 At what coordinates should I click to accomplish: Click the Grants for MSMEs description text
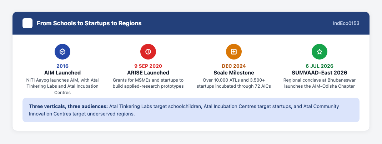coord(148,83)
